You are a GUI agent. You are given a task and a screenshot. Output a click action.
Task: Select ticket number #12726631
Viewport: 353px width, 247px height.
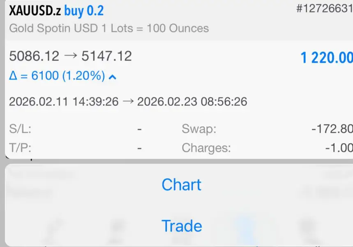click(324, 9)
